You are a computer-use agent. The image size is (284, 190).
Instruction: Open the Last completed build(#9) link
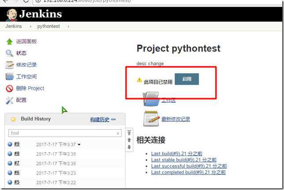click(x=188, y=172)
